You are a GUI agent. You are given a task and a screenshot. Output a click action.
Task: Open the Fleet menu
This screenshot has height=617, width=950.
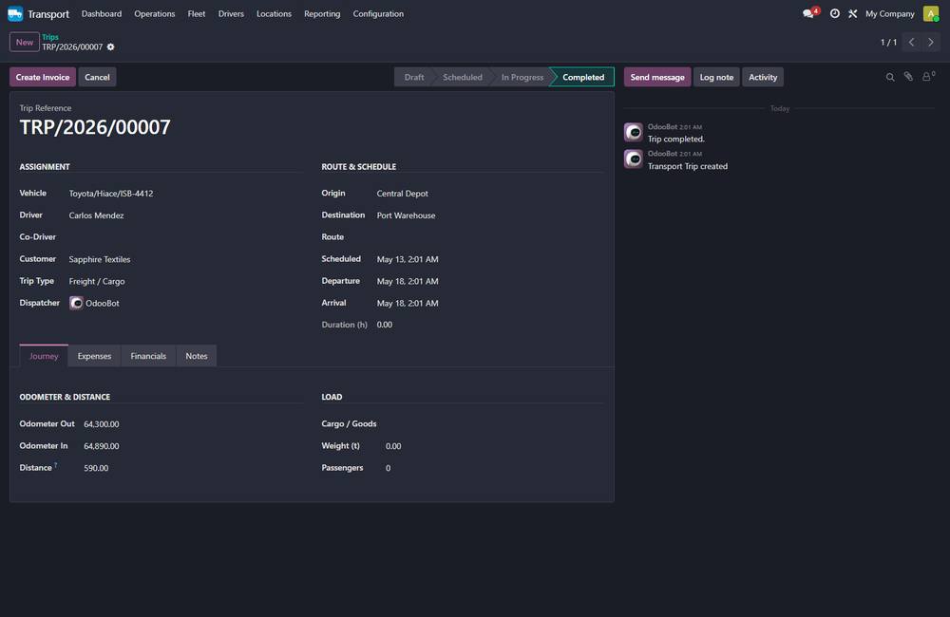point(197,13)
